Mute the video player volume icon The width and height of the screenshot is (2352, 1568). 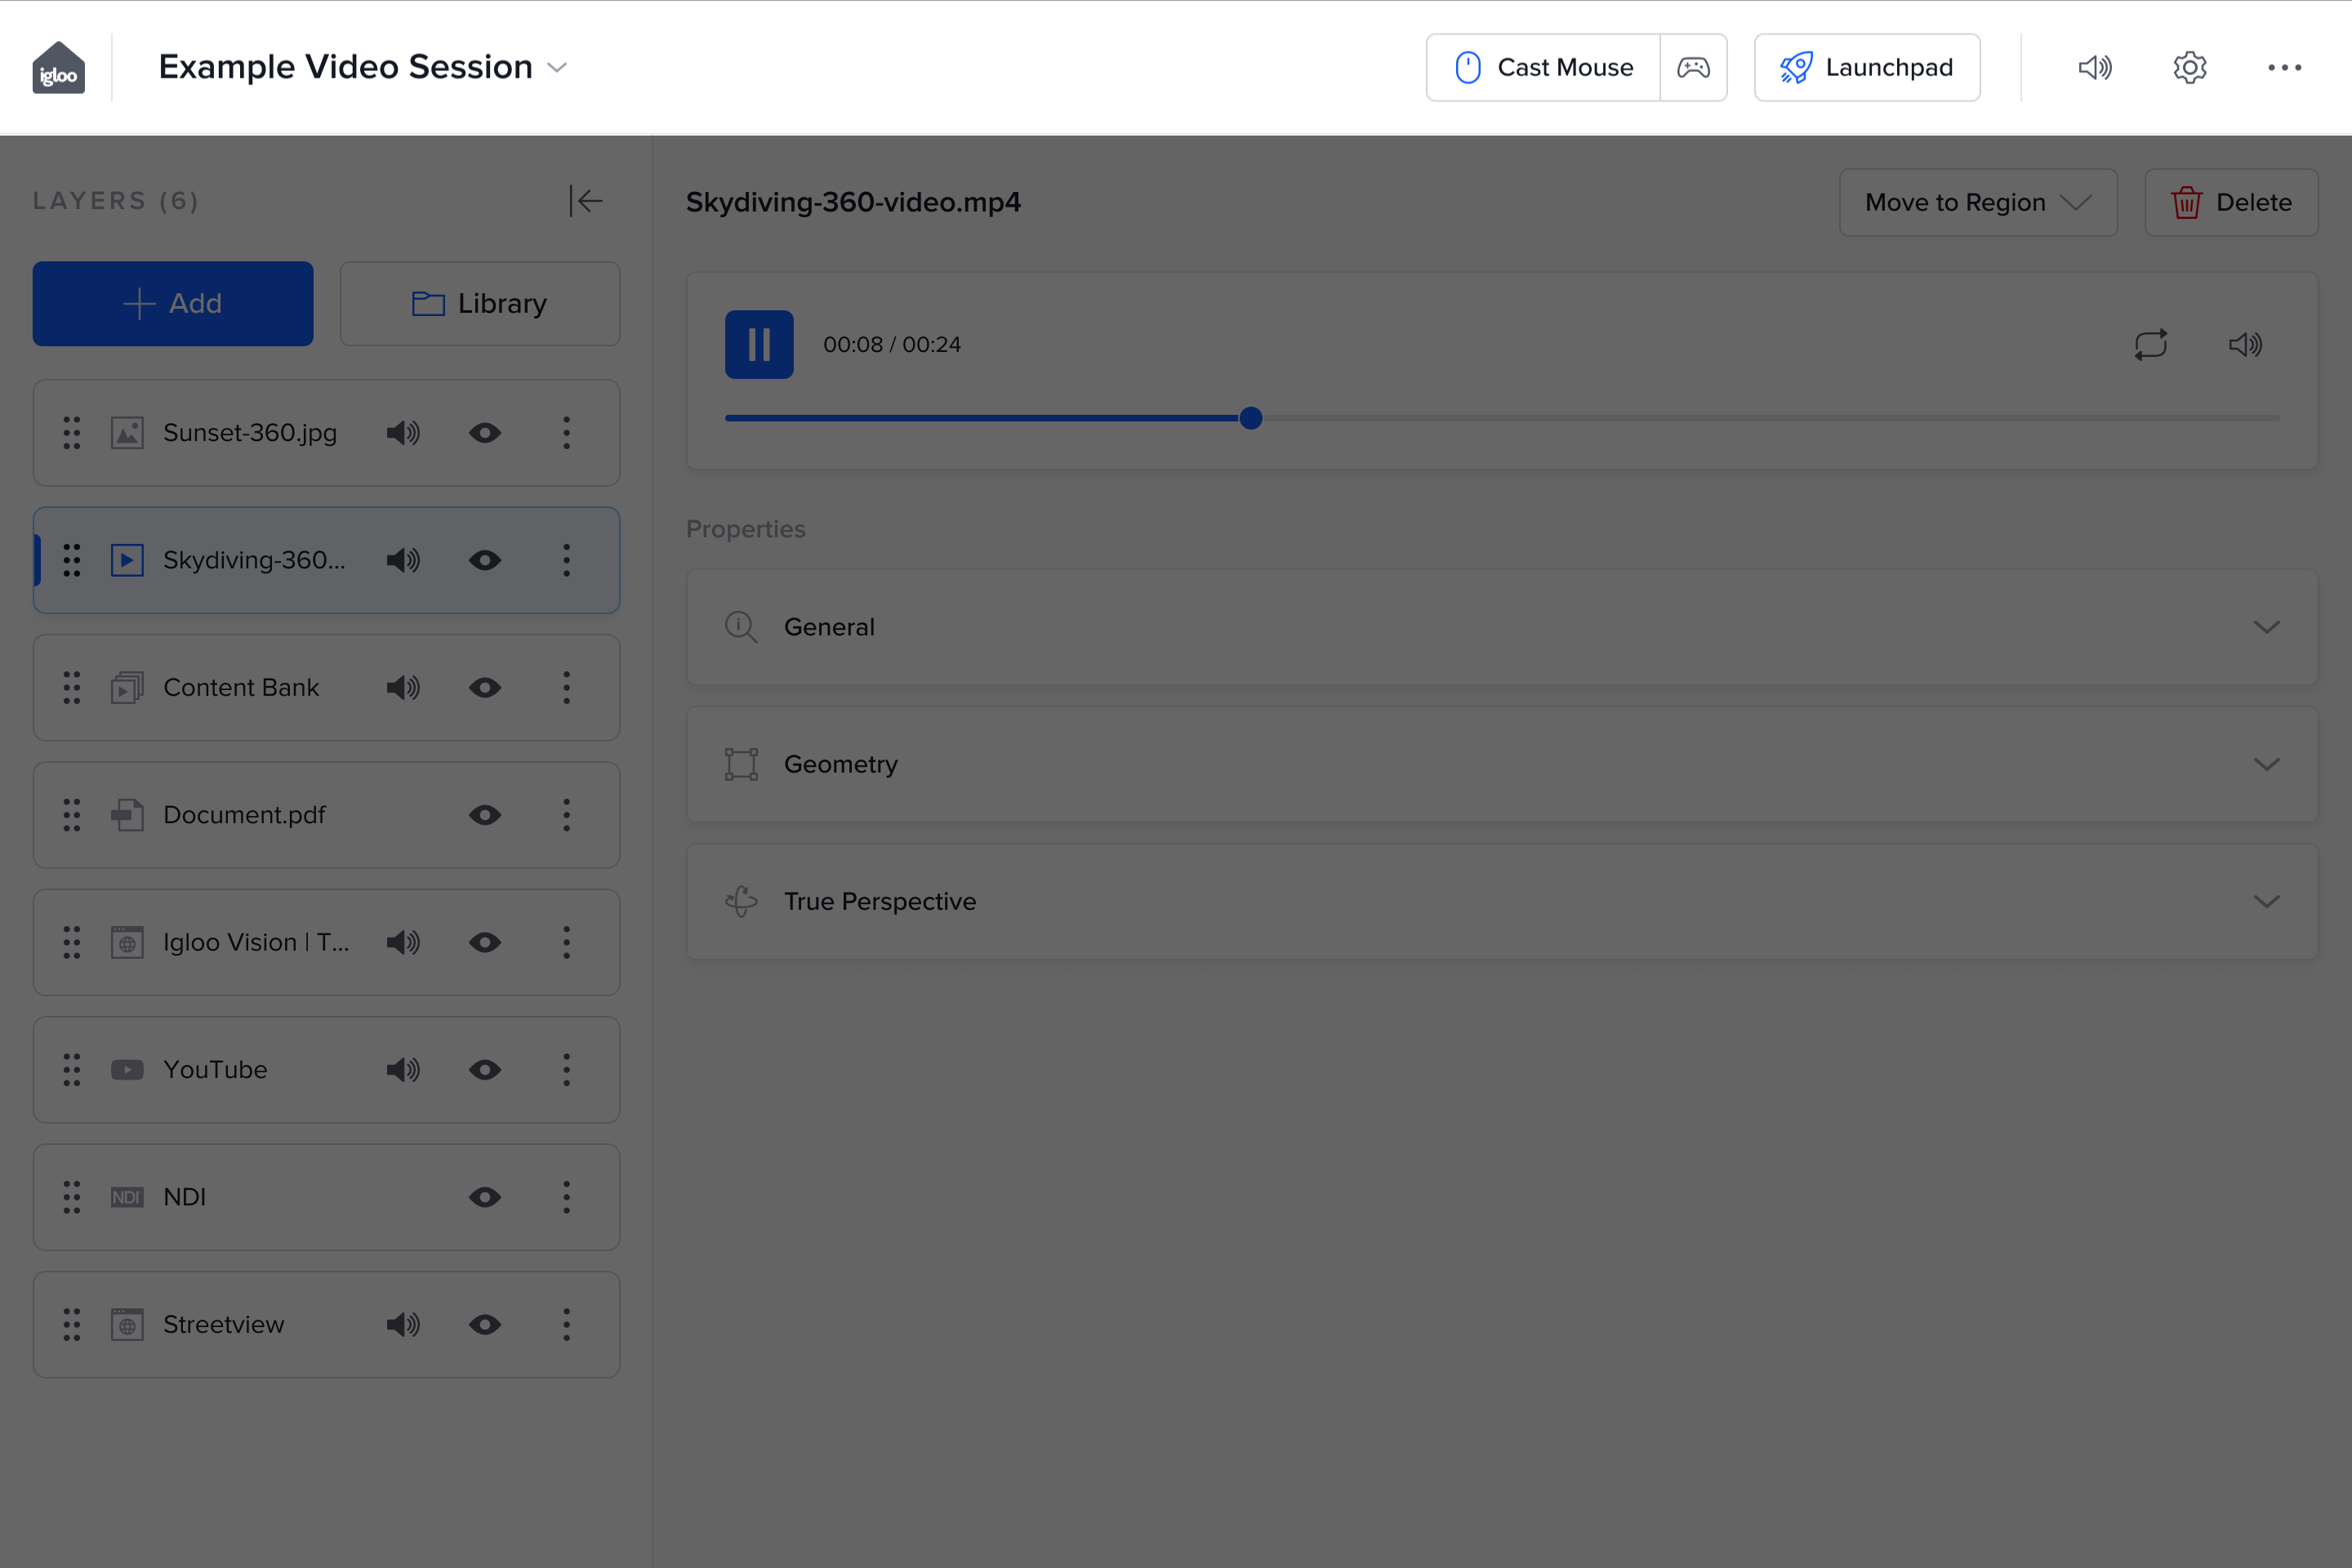pyautogui.click(x=2245, y=344)
